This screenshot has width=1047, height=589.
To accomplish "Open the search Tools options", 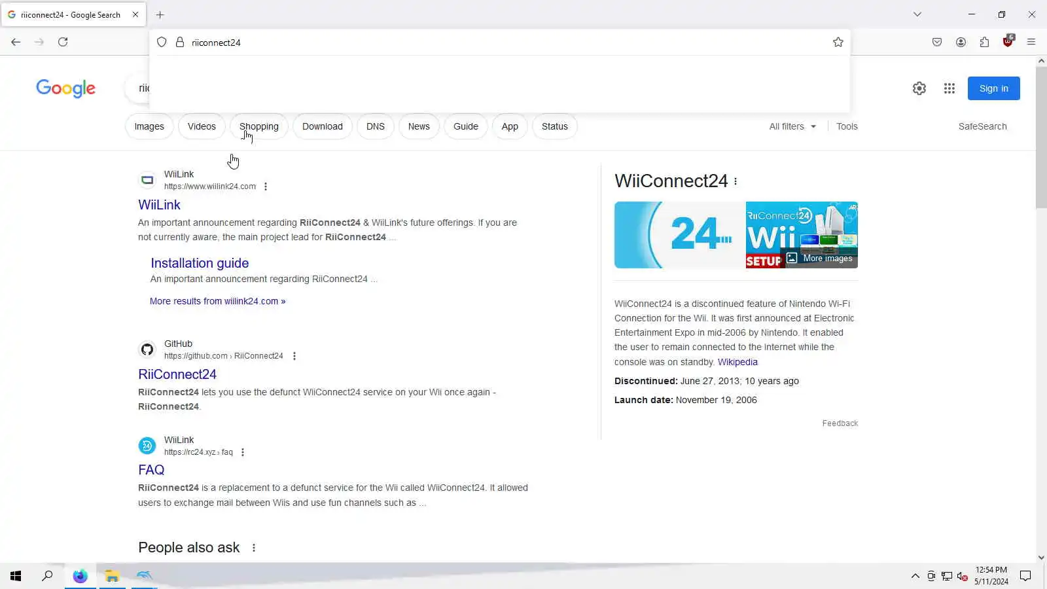I will click(847, 126).
